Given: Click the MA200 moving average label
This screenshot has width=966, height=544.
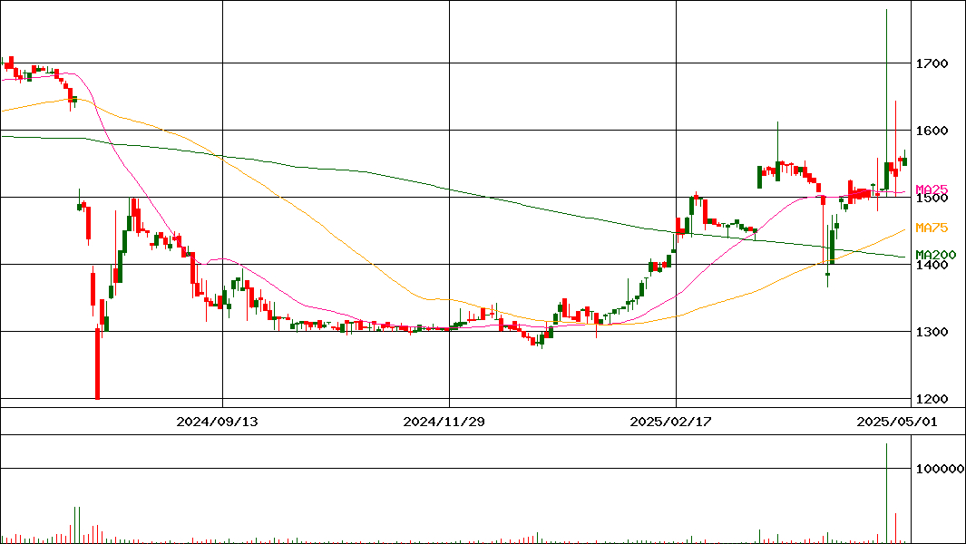Looking at the screenshot, I should click(936, 255).
